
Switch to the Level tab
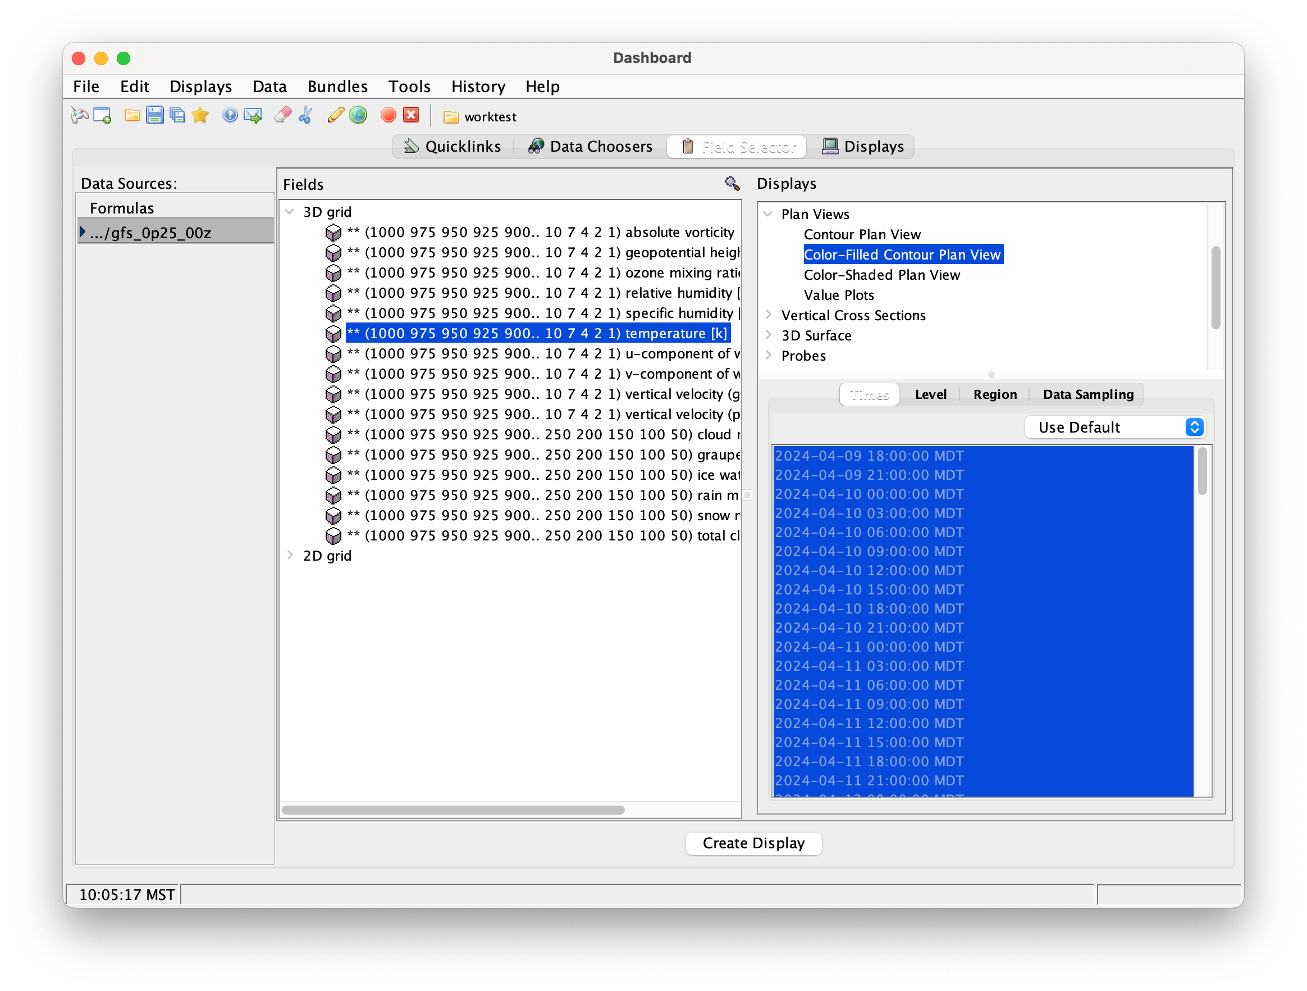click(x=930, y=394)
